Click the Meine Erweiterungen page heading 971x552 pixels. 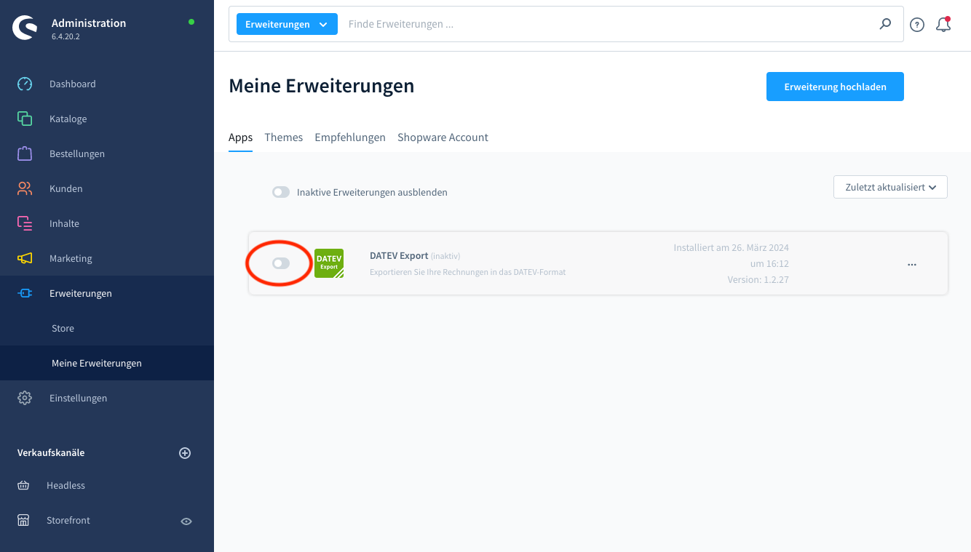321,86
